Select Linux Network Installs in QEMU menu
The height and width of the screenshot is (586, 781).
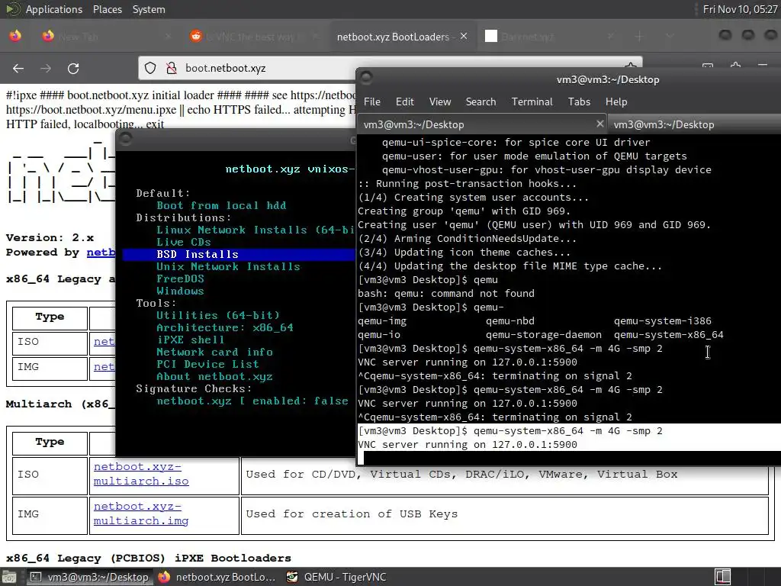[255, 230]
